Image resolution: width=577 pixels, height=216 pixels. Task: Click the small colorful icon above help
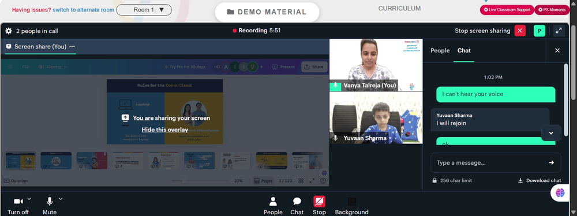point(324,173)
